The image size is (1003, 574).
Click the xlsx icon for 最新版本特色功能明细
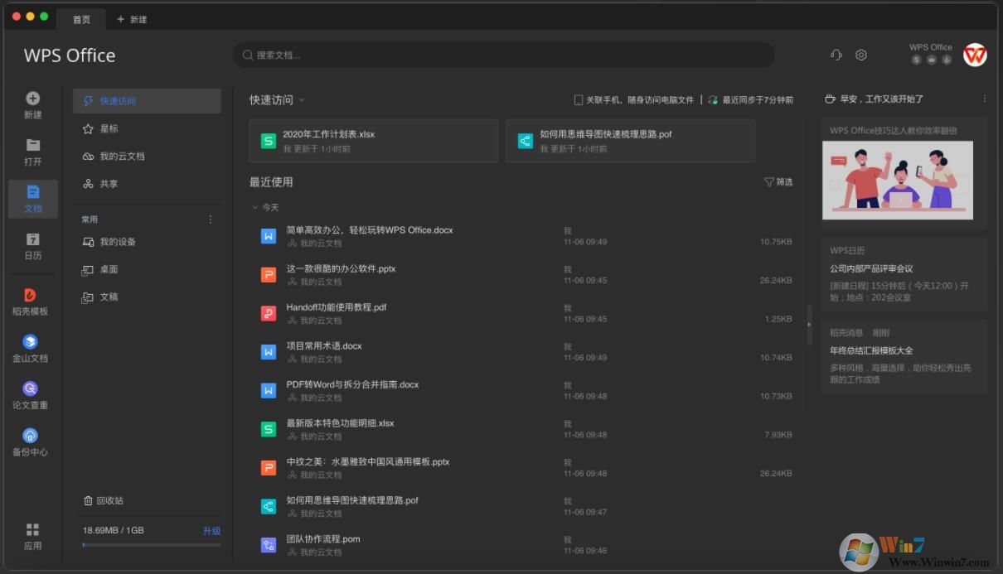[269, 429]
